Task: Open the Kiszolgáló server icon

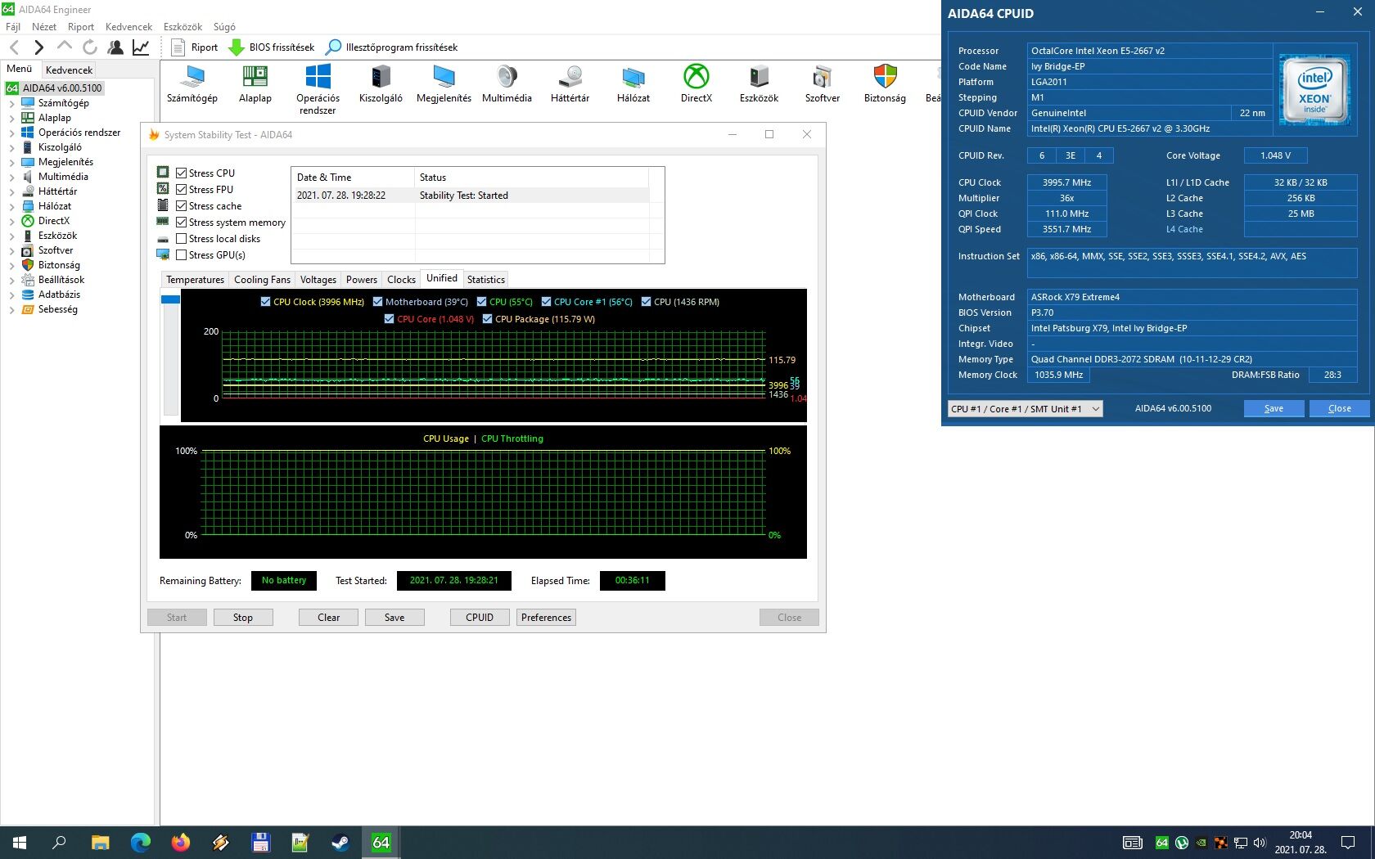Action: pos(381,77)
